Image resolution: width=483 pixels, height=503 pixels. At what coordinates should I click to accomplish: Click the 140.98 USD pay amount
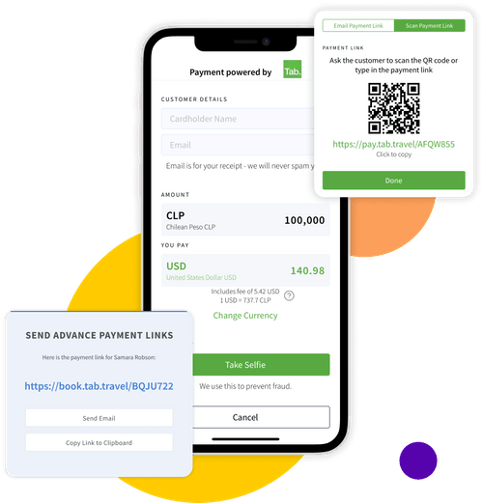(307, 270)
